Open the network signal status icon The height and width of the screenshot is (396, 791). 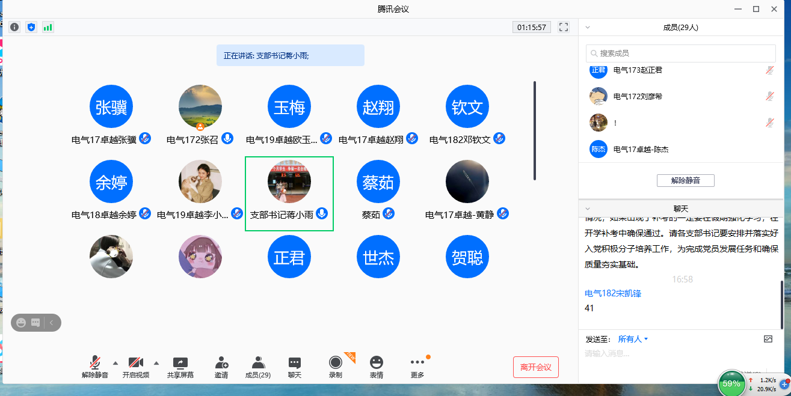pyautogui.click(x=48, y=27)
